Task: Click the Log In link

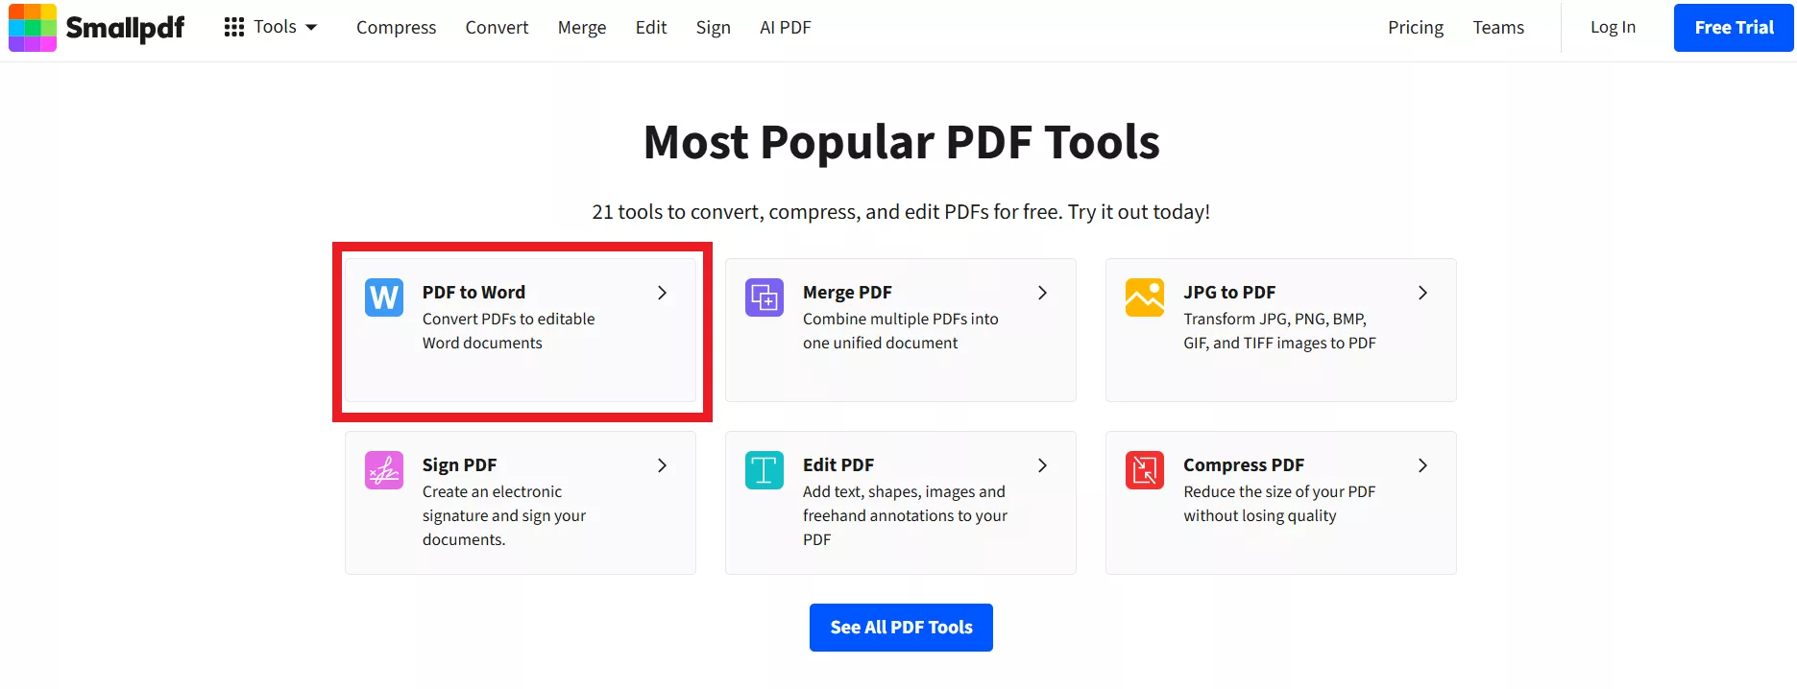Action: pos(1613,27)
